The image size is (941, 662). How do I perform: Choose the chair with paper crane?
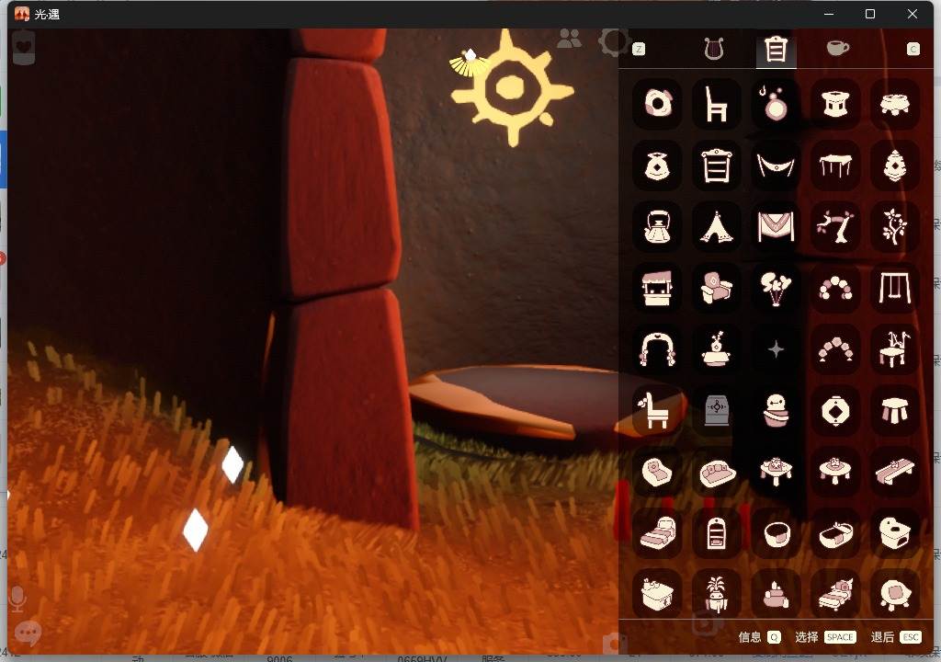pos(894,349)
